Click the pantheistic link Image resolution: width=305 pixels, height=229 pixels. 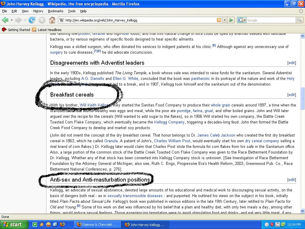pos(200,78)
